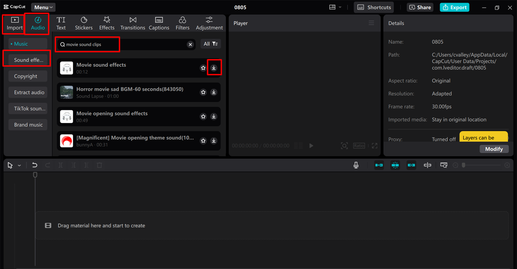
Task: Play the preview in Player
Action: 311,146
